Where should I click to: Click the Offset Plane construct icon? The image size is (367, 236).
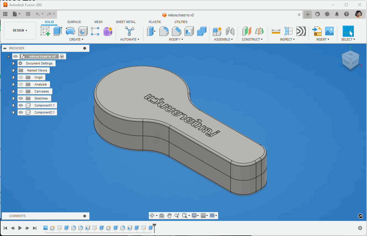(x=247, y=31)
